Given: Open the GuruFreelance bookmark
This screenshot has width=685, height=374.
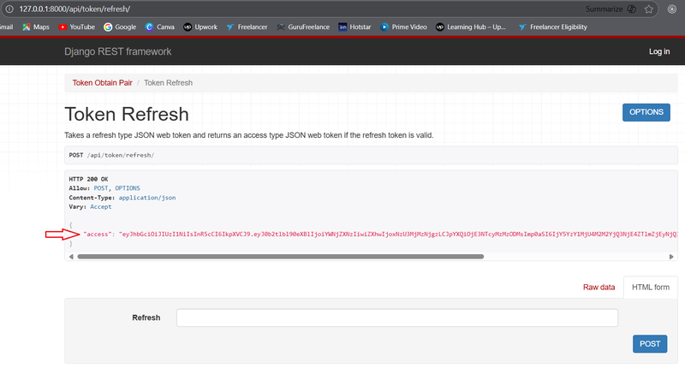Looking at the screenshot, I should [x=303, y=27].
